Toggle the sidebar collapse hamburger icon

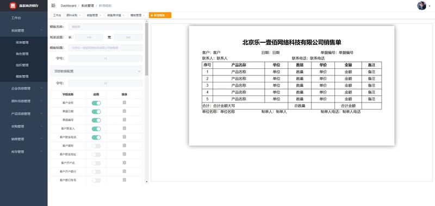pyautogui.click(x=53, y=5)
